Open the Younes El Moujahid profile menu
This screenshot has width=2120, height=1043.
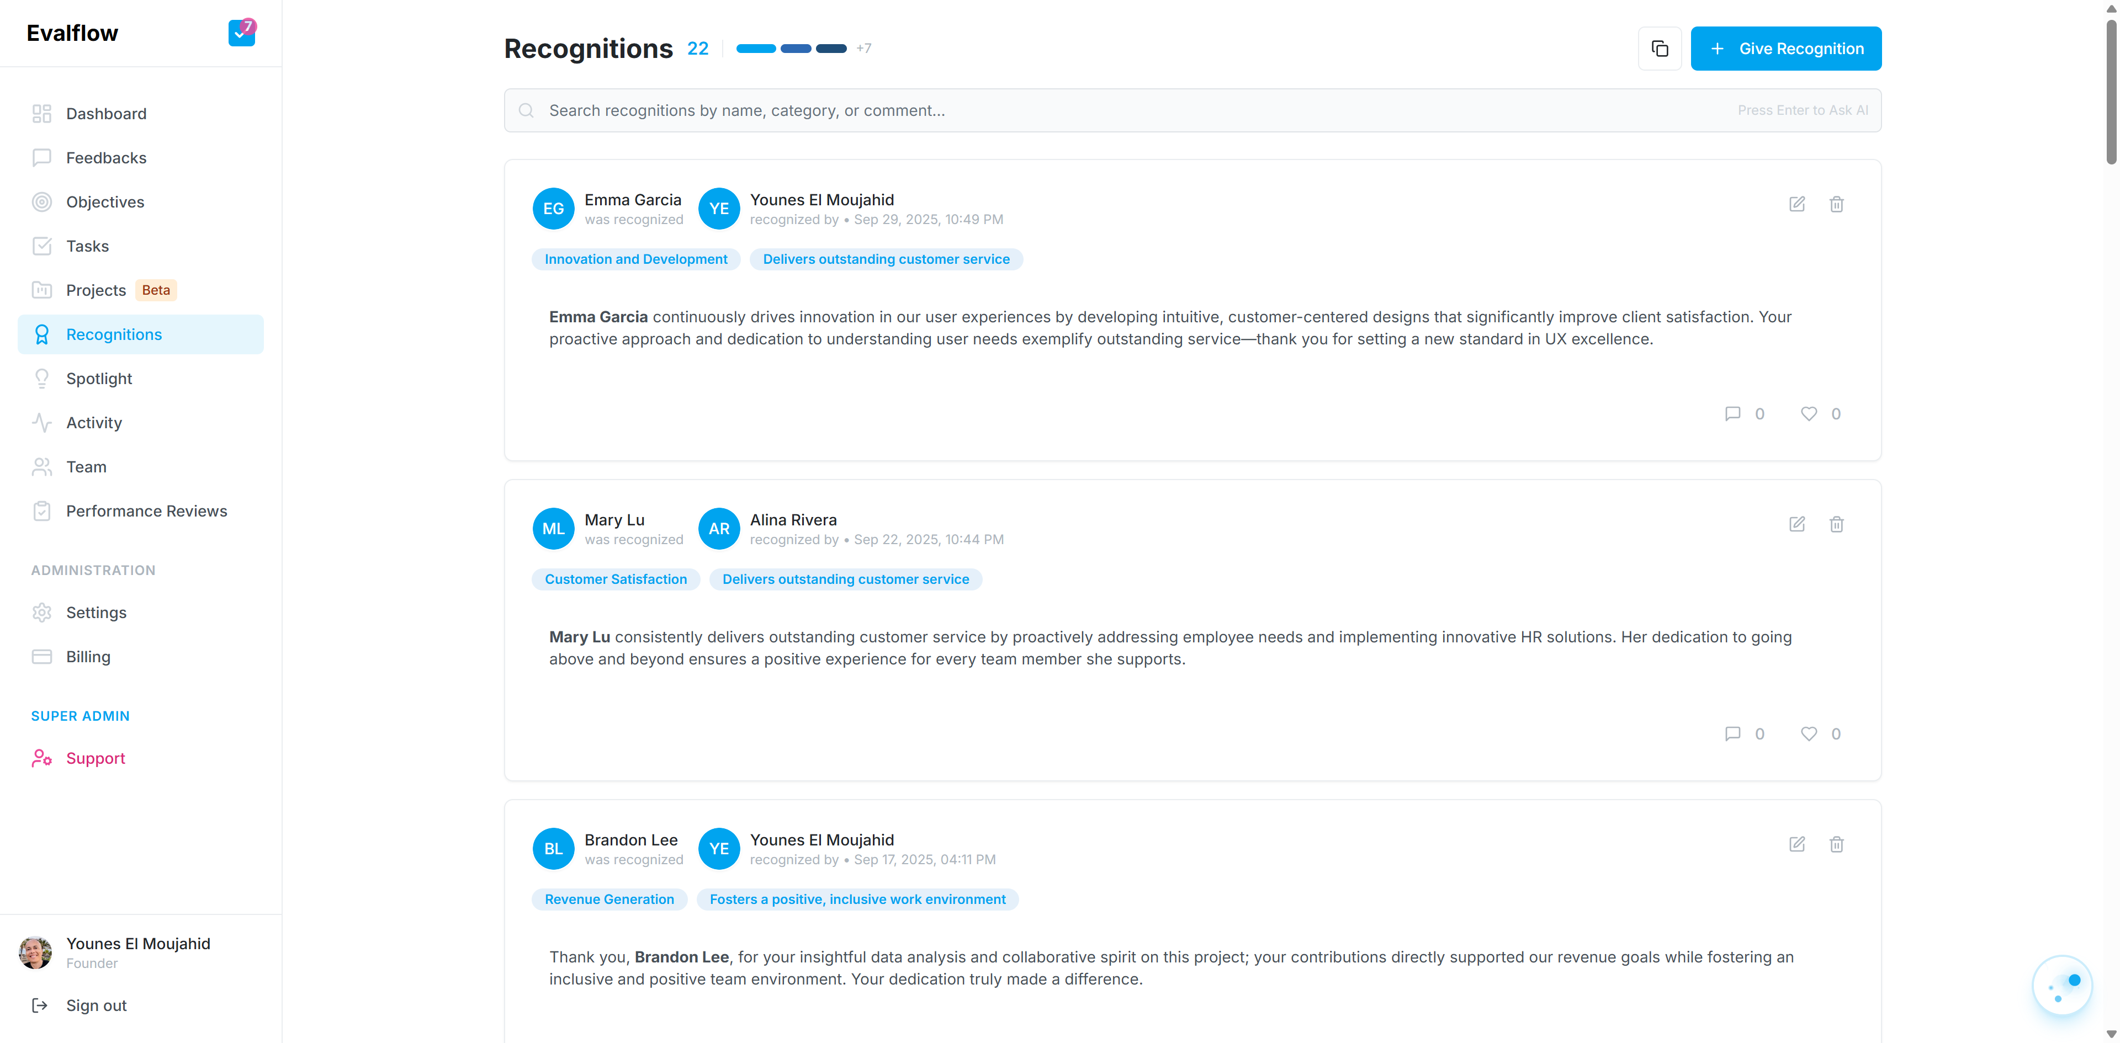138,952
